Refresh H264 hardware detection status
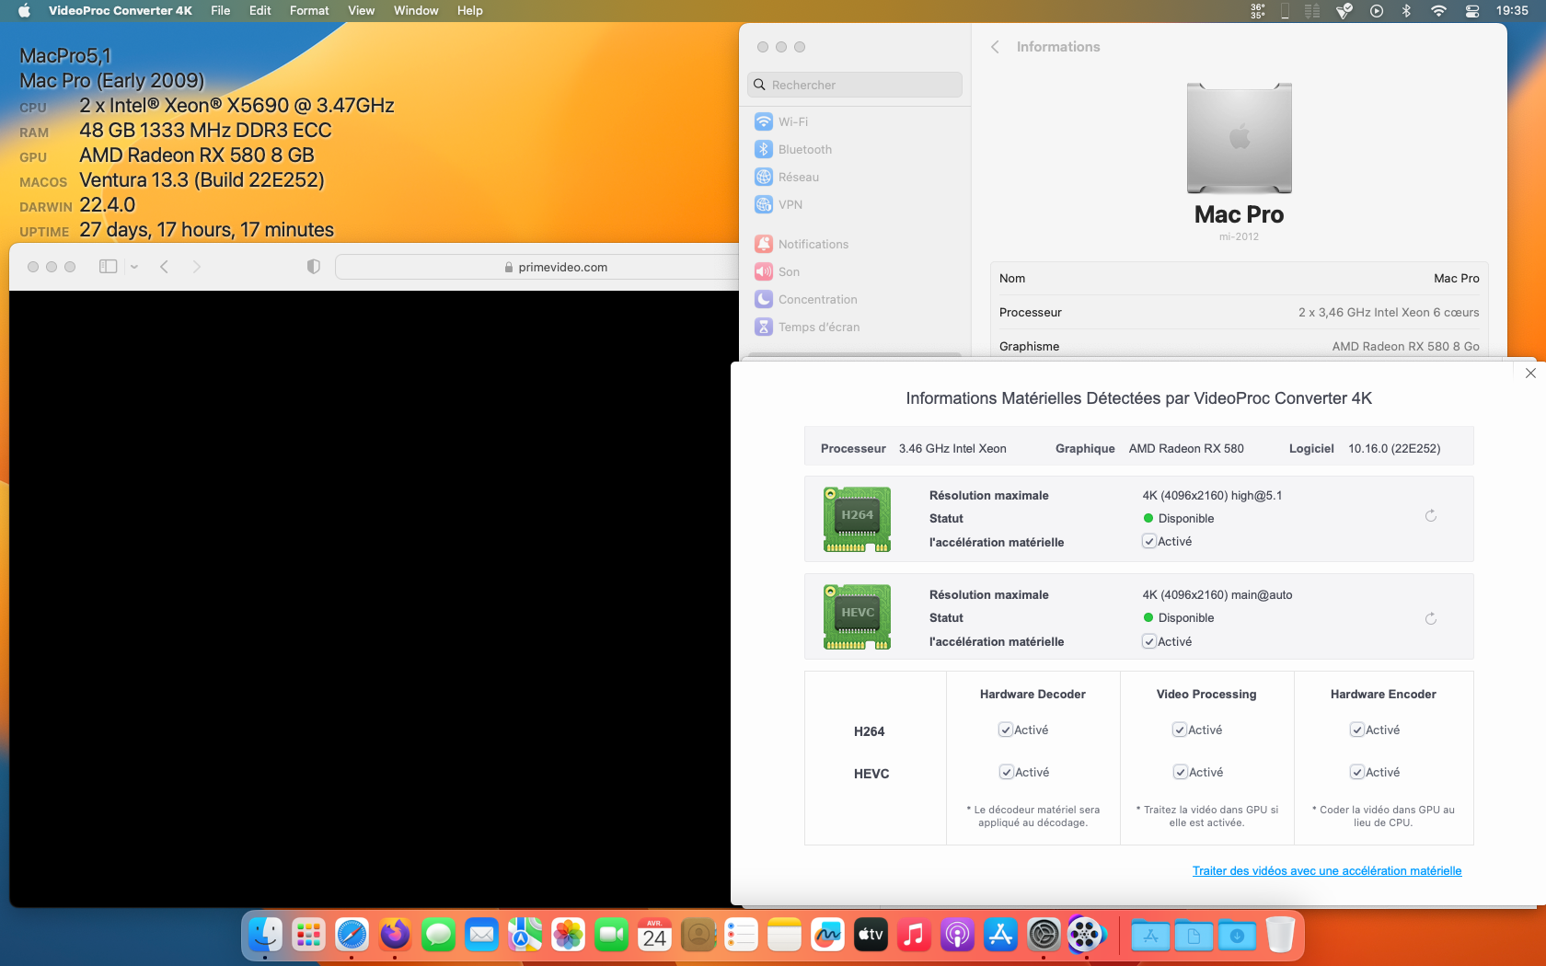 (x=1431, y=516)
